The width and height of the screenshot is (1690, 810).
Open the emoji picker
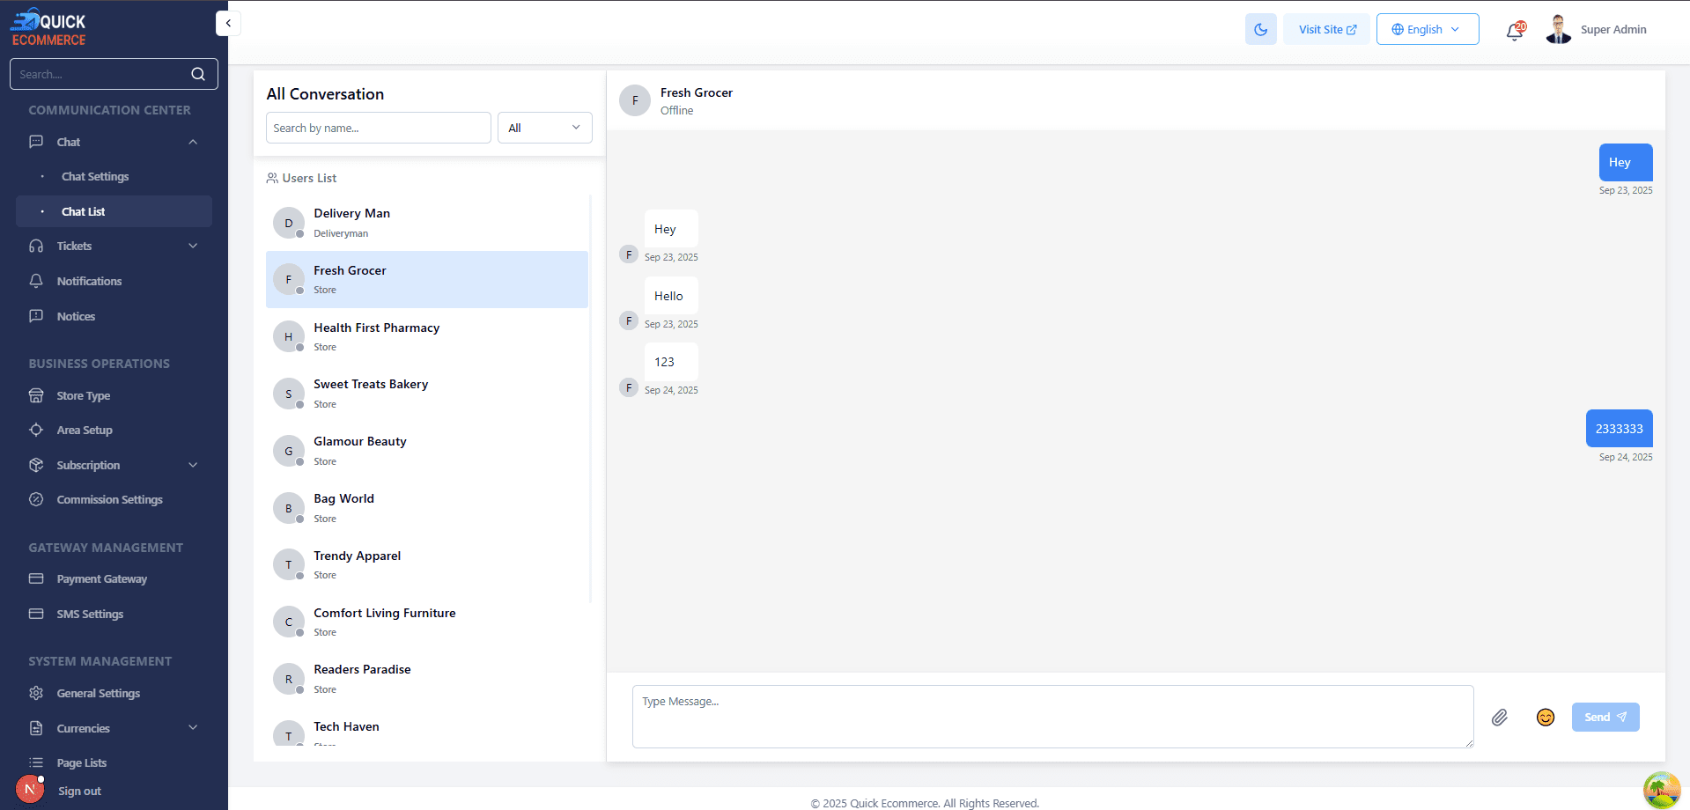pyautogui.click(x=1545, y=718)
